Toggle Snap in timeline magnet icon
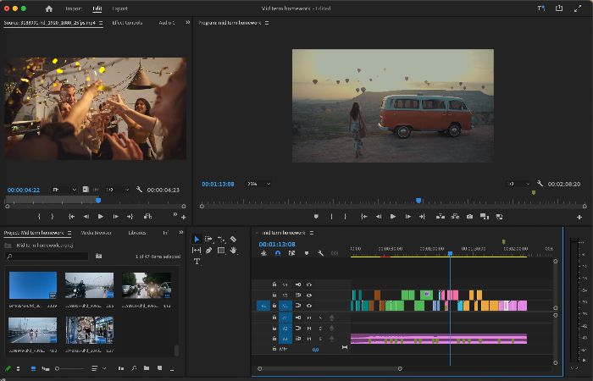This screenshot has width=593, height=381. [x=278, y=253]
